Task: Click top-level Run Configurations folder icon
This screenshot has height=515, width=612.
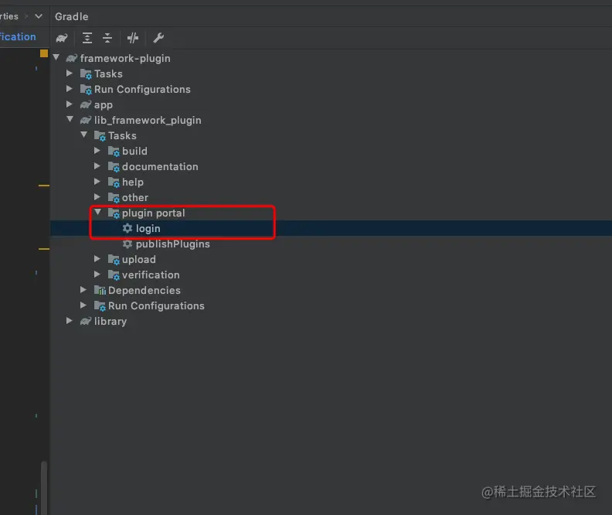Action: [x=86, y=90]
